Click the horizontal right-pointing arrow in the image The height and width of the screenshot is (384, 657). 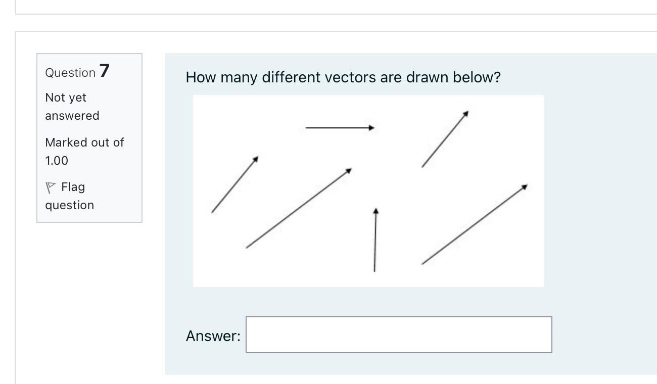[339, 128]
